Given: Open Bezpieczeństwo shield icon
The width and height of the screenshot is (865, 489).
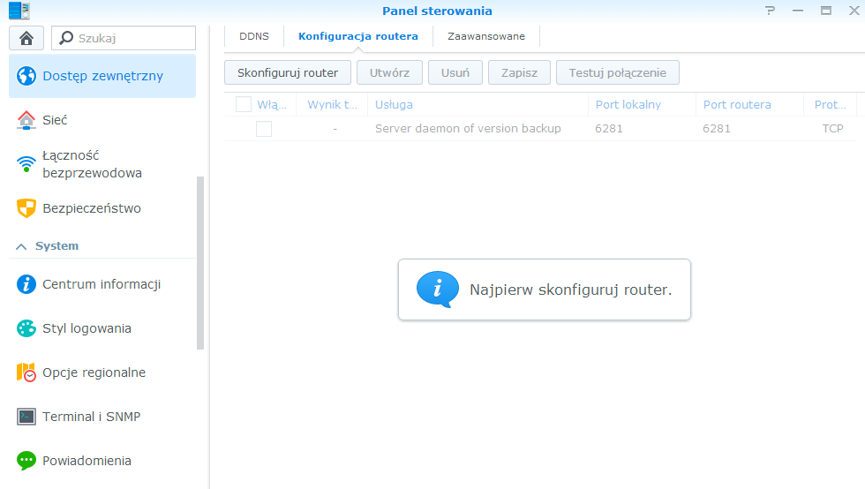Looking at the screenshot, I should point(26,208).
